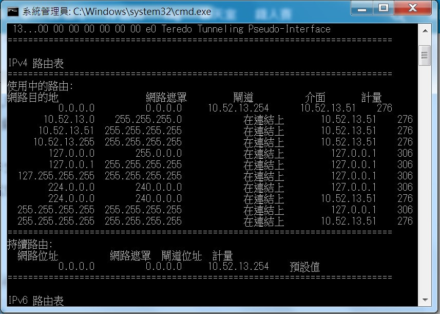Click netmask 255.255.255.0
The width and height of the screenshot is (440, 314).
click(148, 119)
